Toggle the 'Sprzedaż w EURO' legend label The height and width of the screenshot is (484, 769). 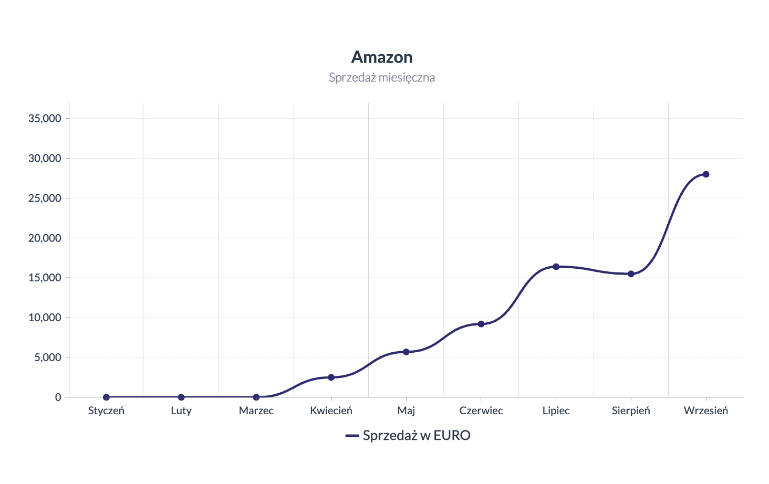tap(416, 436)
